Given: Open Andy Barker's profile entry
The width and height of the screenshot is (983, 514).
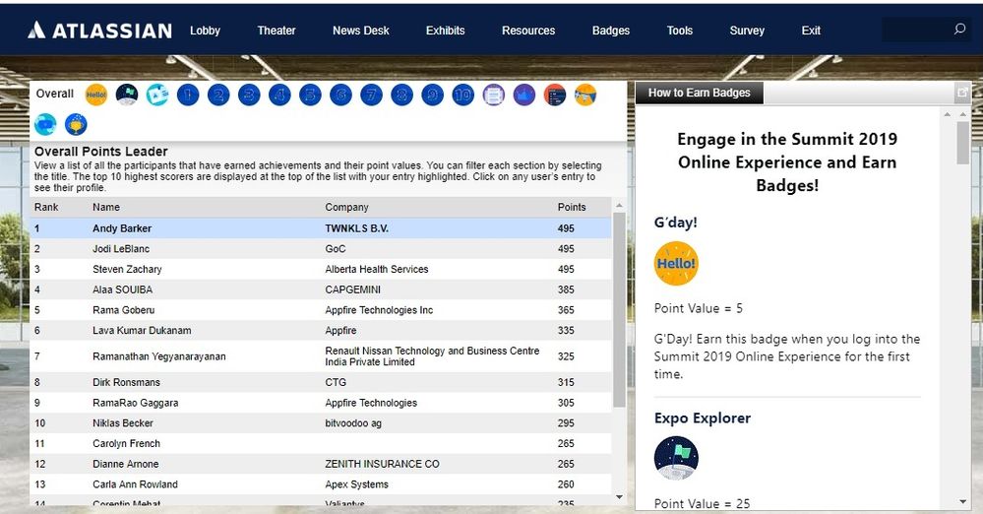Looking at the screenshot, I should 122,228.
